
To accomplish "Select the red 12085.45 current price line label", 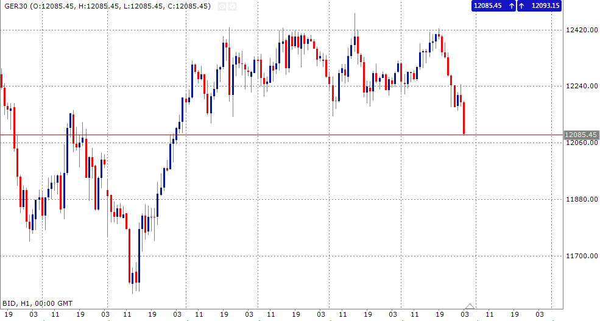I will point(581,135).
